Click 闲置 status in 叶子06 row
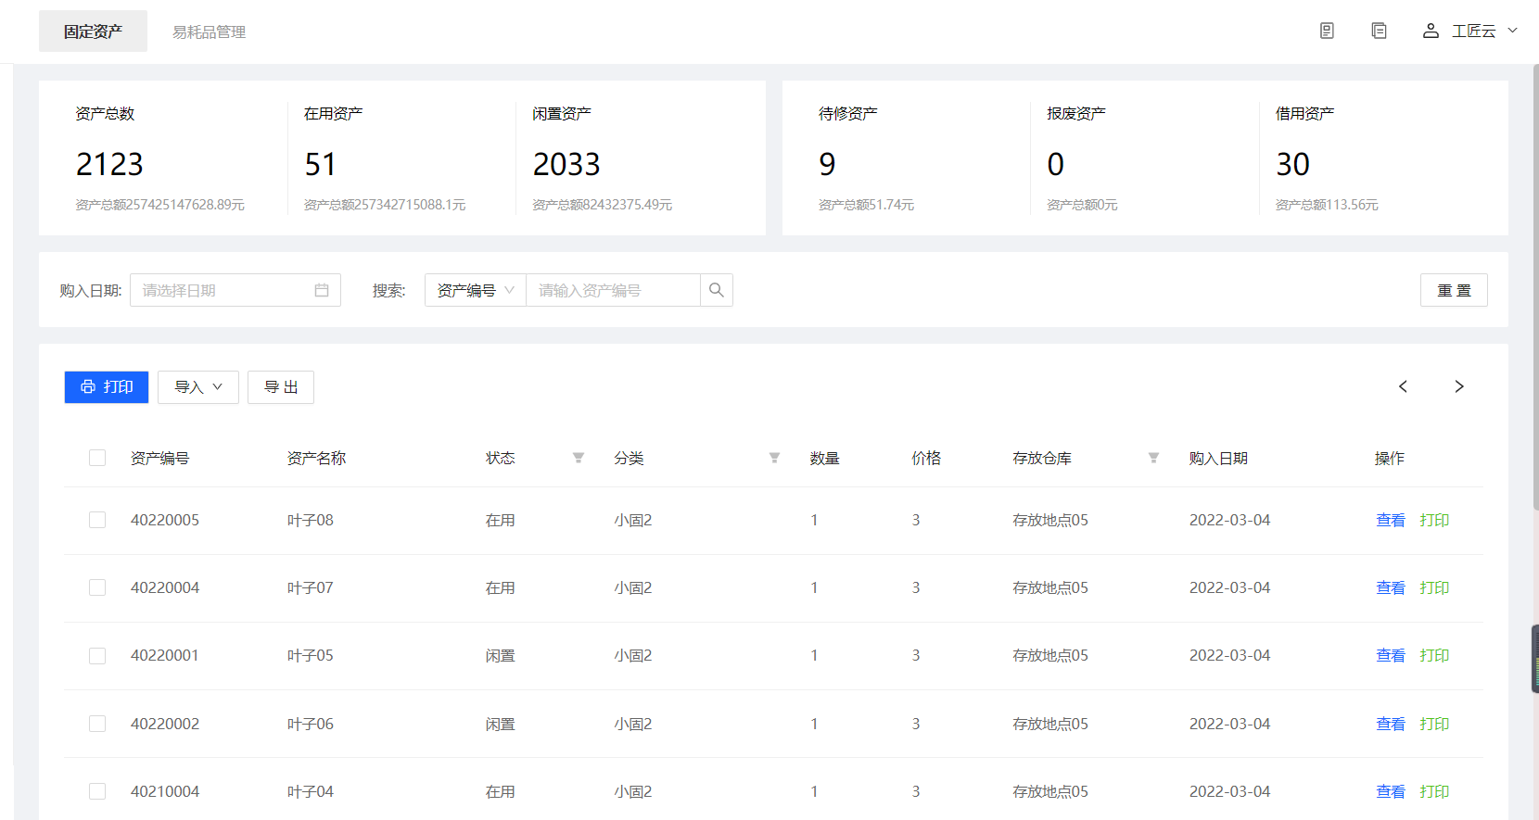This screenshot has width=1539, height=820. pos(501,724)
